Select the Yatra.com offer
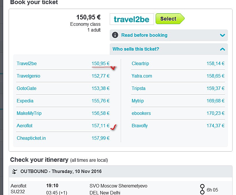 coord(142,76)
